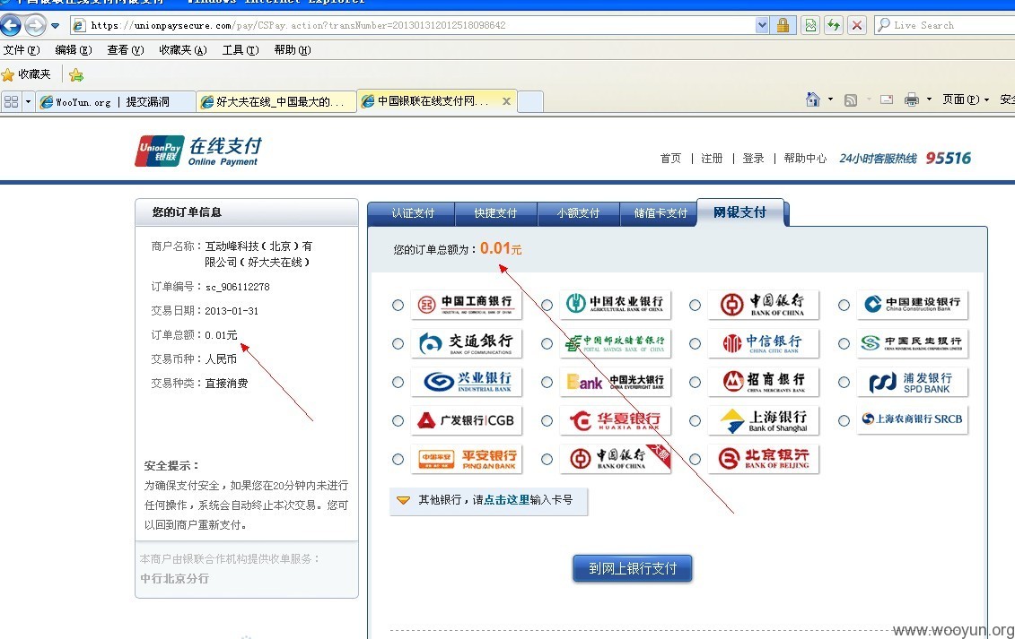Image resolution: width=1015 pixels, height=639 pixels.
Task: Open the 注册 registration link
Action: click(712, 159)
